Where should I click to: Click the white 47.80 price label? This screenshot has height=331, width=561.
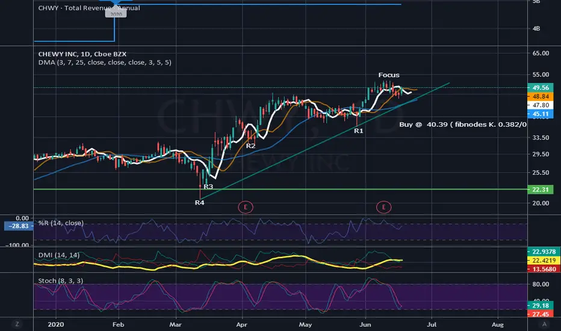pos(541,105)
